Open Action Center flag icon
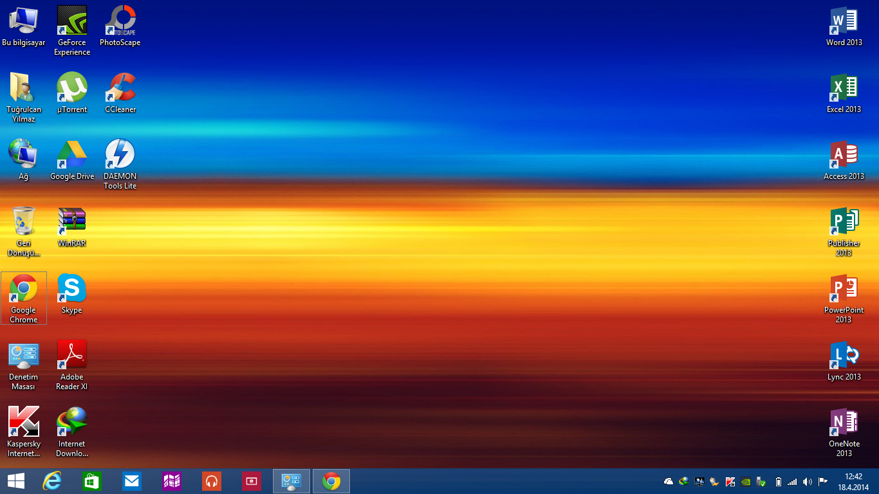This screenshot has width=879, height=494. (x=822, y=481)
